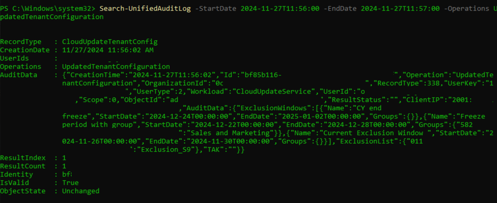Click the IsValid value True
The width and height of the screenshot is (497, 203).
tap(70, 183)
